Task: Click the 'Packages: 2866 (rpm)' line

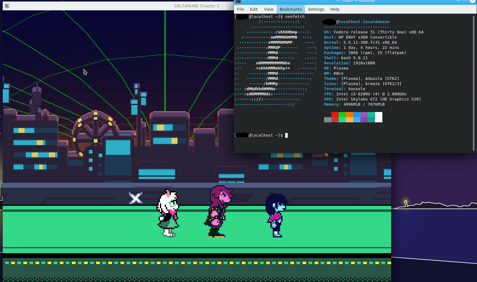Action: (365, 53)
